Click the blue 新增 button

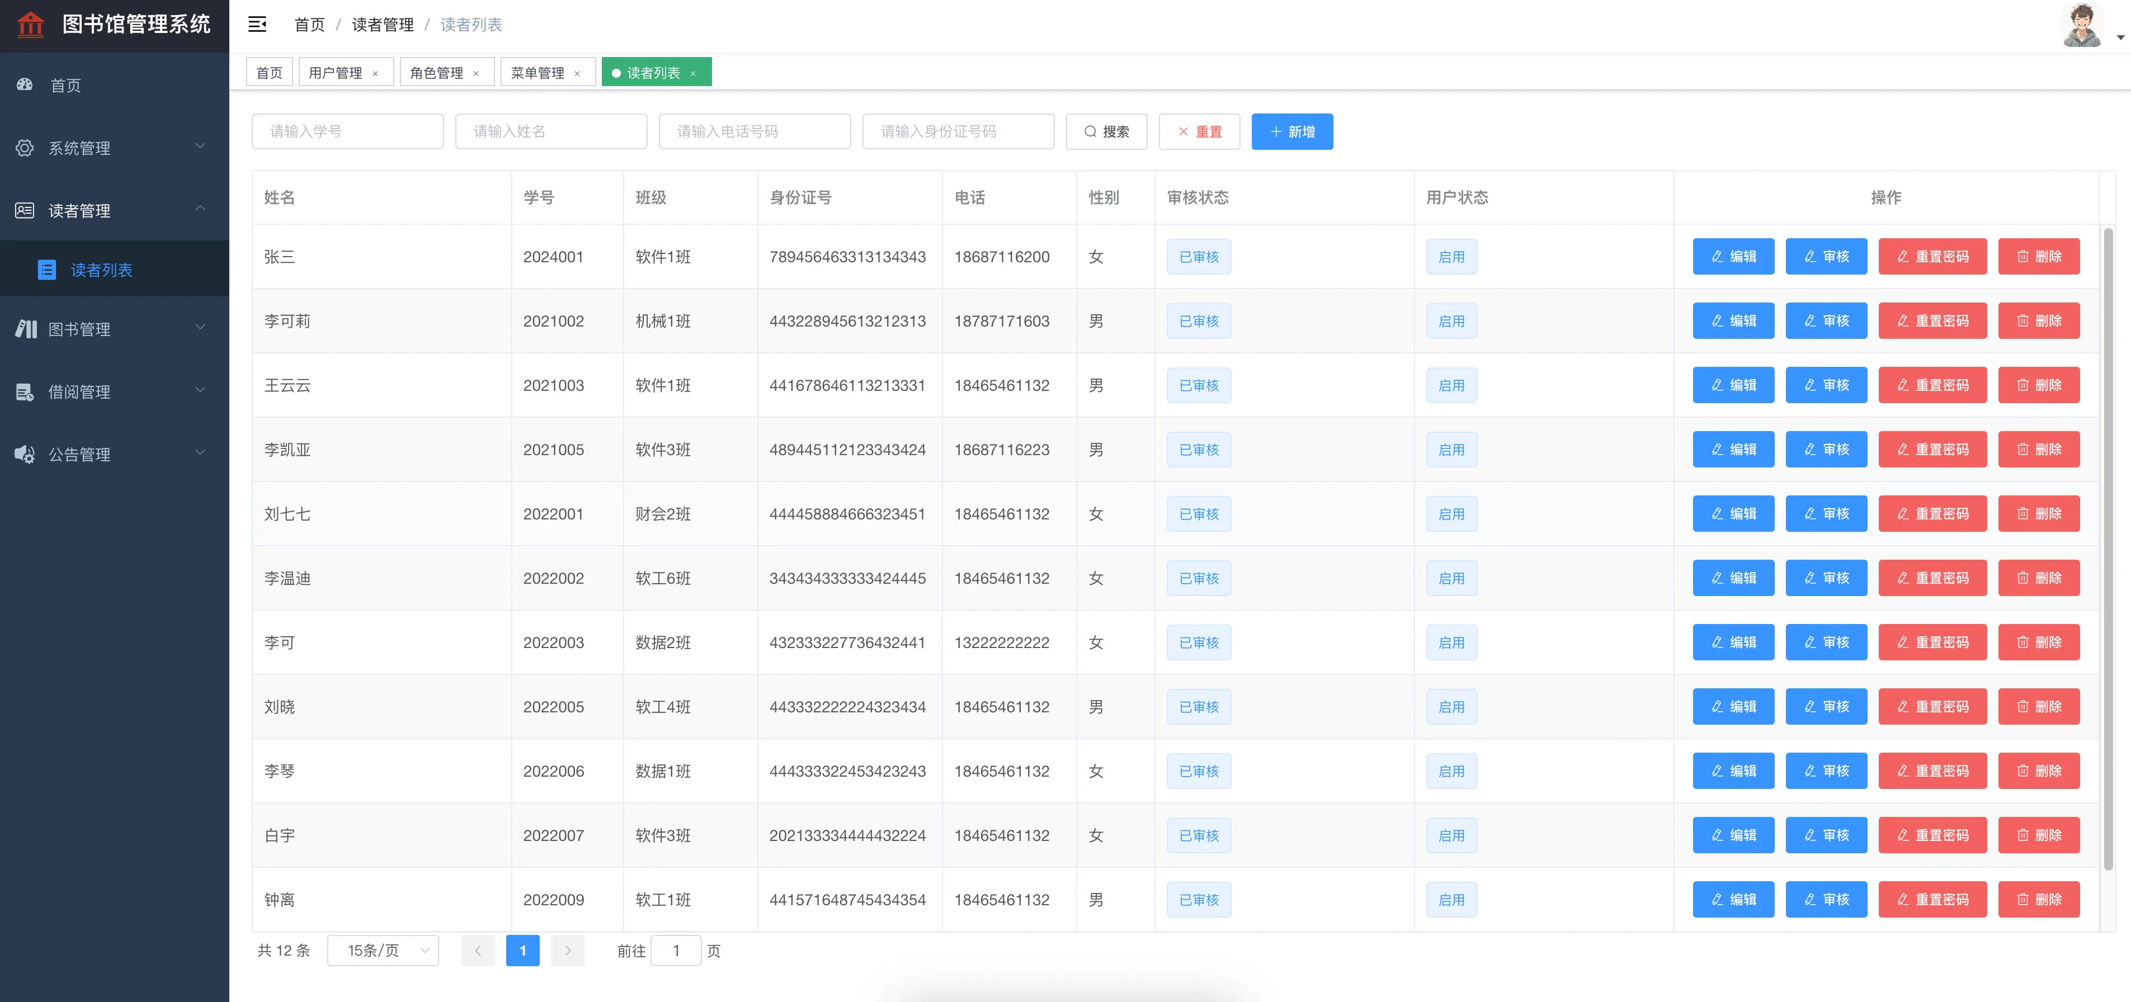click(1291, 131)
